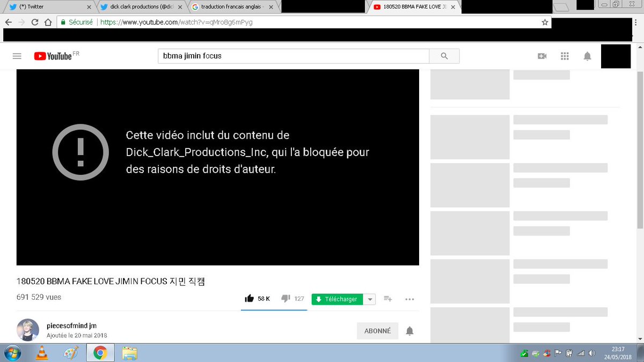Open VLC media player from taskbar
Screen dimensions: 644x362
[x=42, y=353]
